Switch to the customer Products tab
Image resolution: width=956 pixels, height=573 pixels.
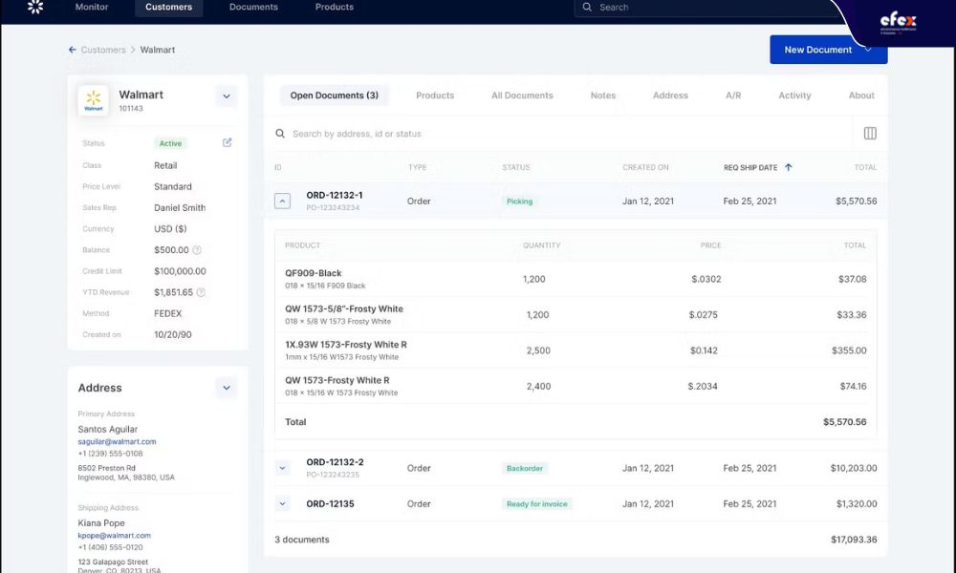[435, 95]
